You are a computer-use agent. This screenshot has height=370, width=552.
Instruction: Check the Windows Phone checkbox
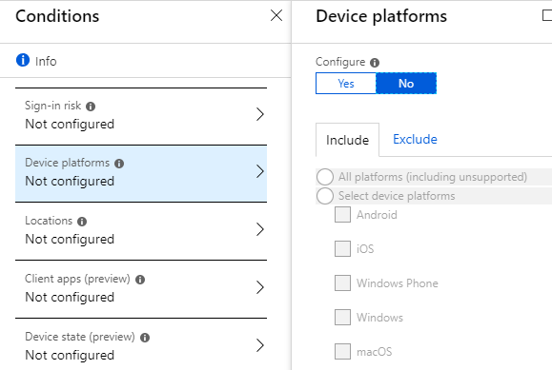tap(342, 282)
